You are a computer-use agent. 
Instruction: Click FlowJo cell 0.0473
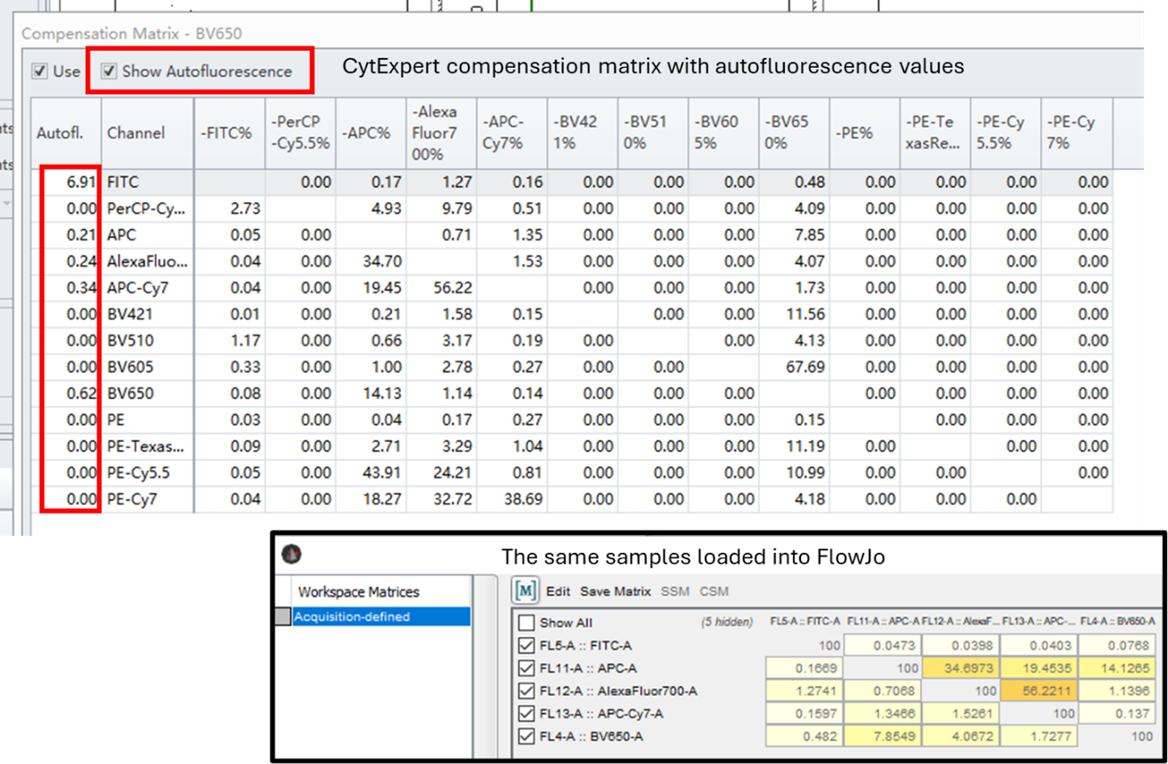882,646
